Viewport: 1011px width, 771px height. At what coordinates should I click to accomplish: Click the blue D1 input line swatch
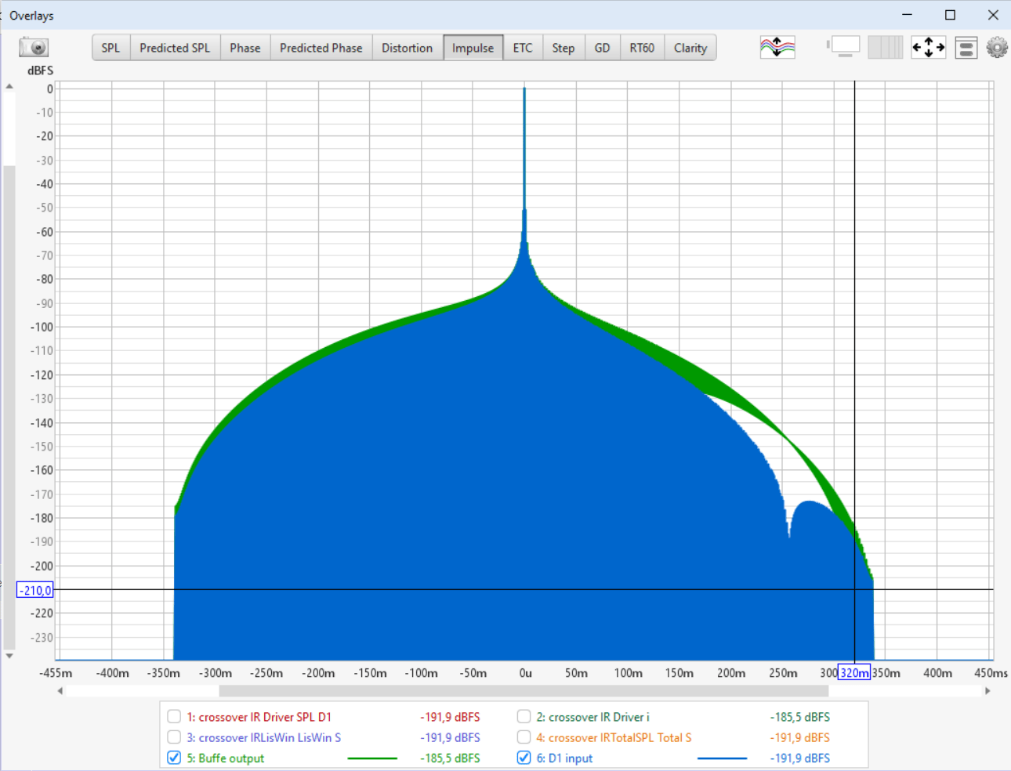(x=722, y=758)
